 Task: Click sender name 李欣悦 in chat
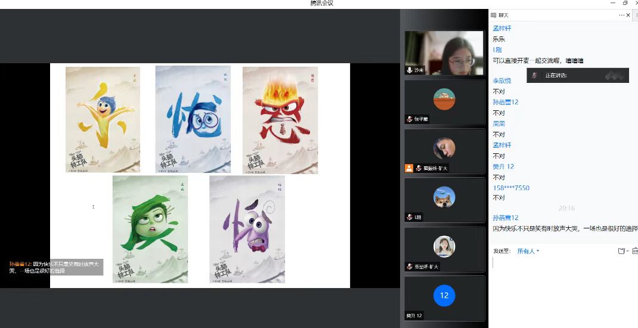501,81
